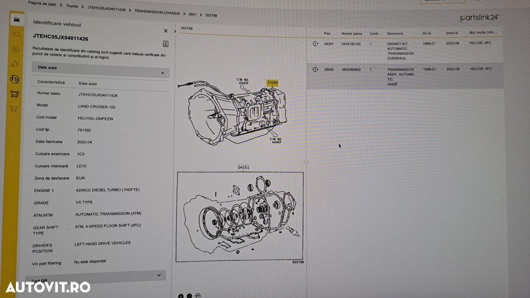Click the 353798 illustration tab label
Screen dimensions: 530x298
pyautogui.click(x=187, y=29)
